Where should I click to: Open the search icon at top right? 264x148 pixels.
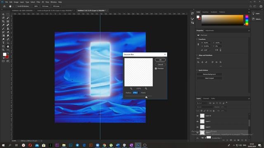click(x=250, y=6)
